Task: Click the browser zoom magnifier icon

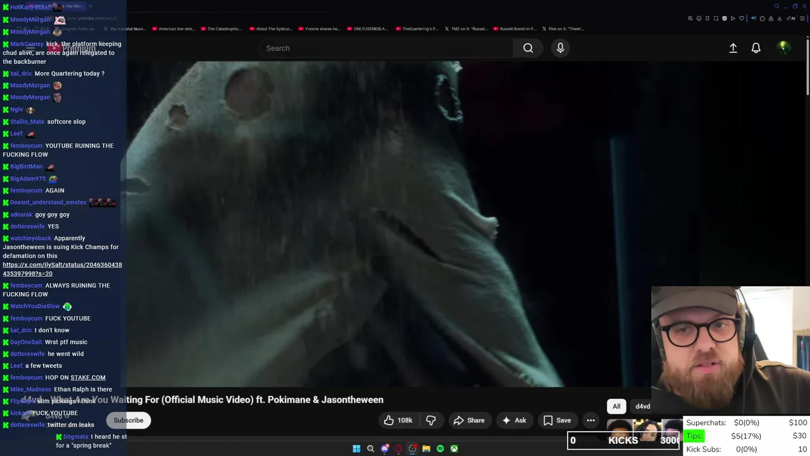Action: (x=690, y=18)
